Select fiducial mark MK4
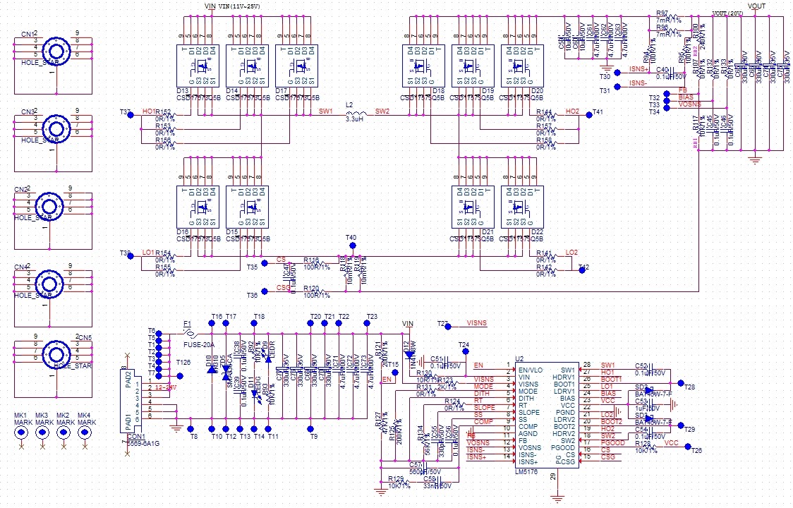The width and height of the screenshot is (793, 508). (x=85, y=433)
